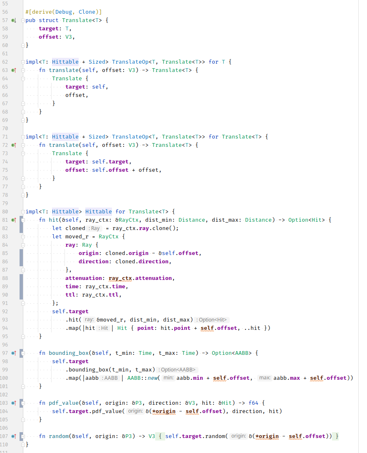
Task: Click the 'ray:' parameter hint on line 93
Action: (x=89, y=320)
